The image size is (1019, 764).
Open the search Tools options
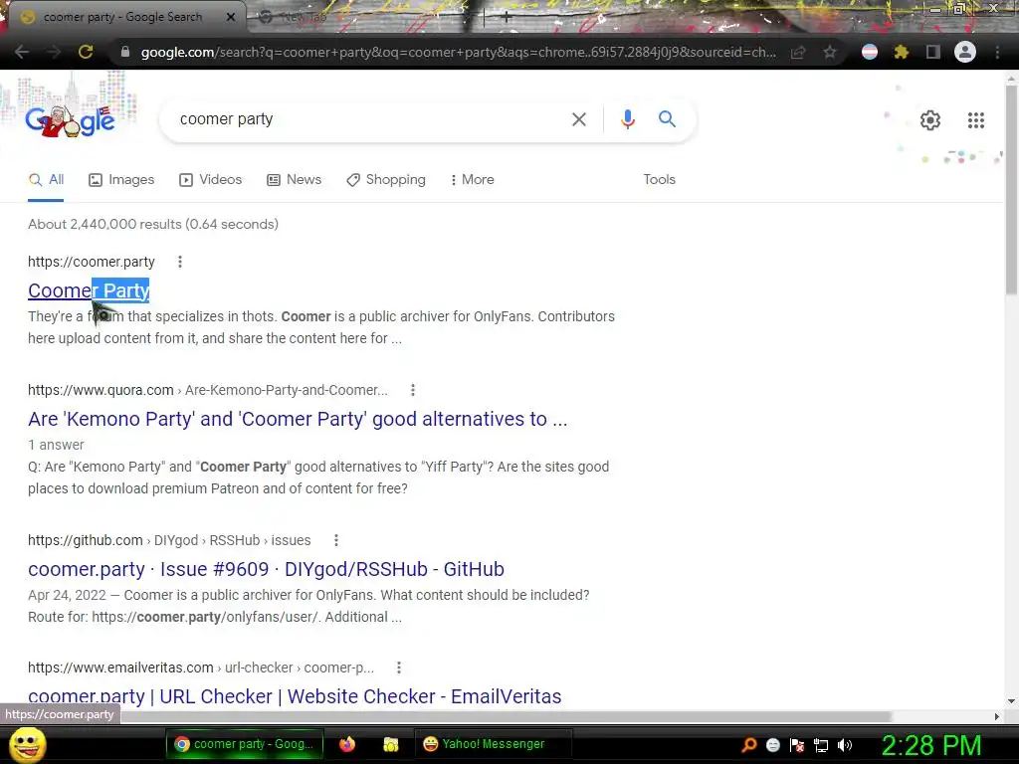coord(659,179)
